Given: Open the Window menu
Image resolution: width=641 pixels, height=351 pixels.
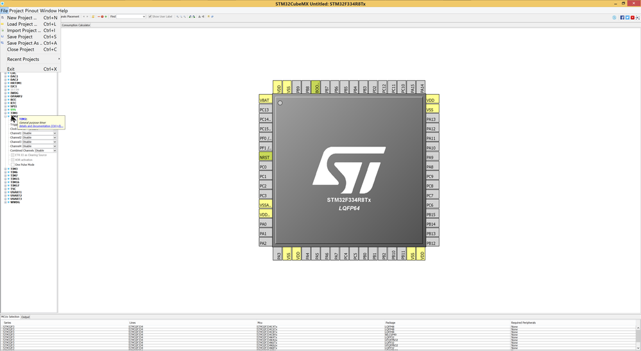Looking at the screenshot, I should click(x=48, y=11).
